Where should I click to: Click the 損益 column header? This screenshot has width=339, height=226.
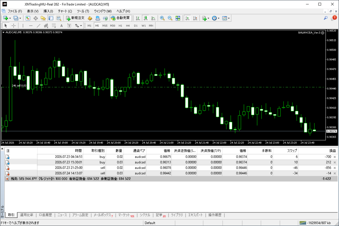point(332,151)
